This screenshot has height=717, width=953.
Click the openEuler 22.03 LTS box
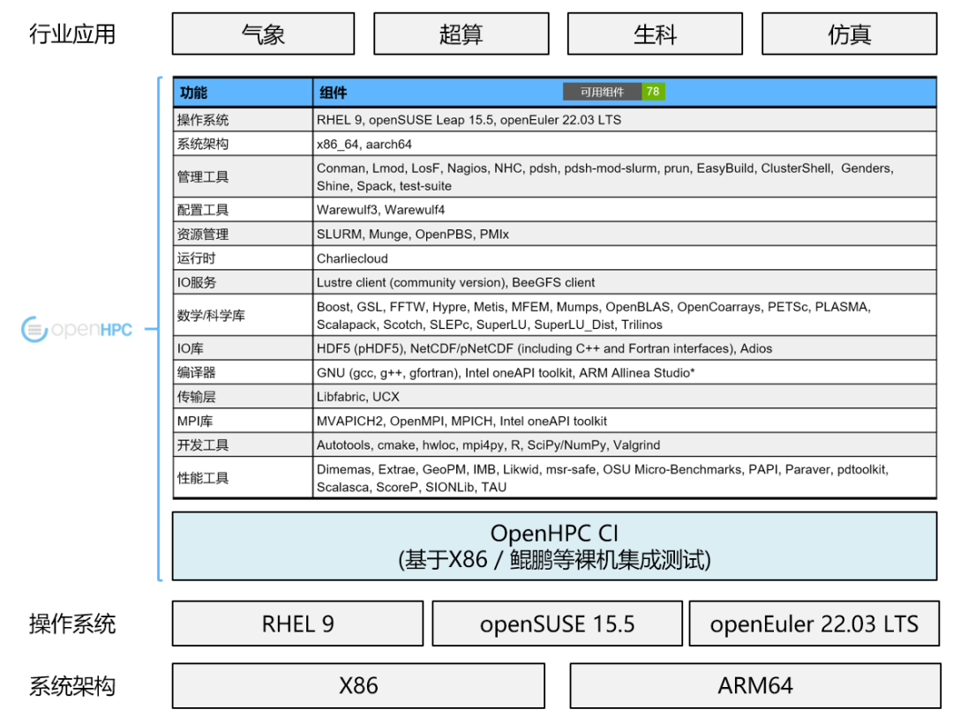pos(814,624)
